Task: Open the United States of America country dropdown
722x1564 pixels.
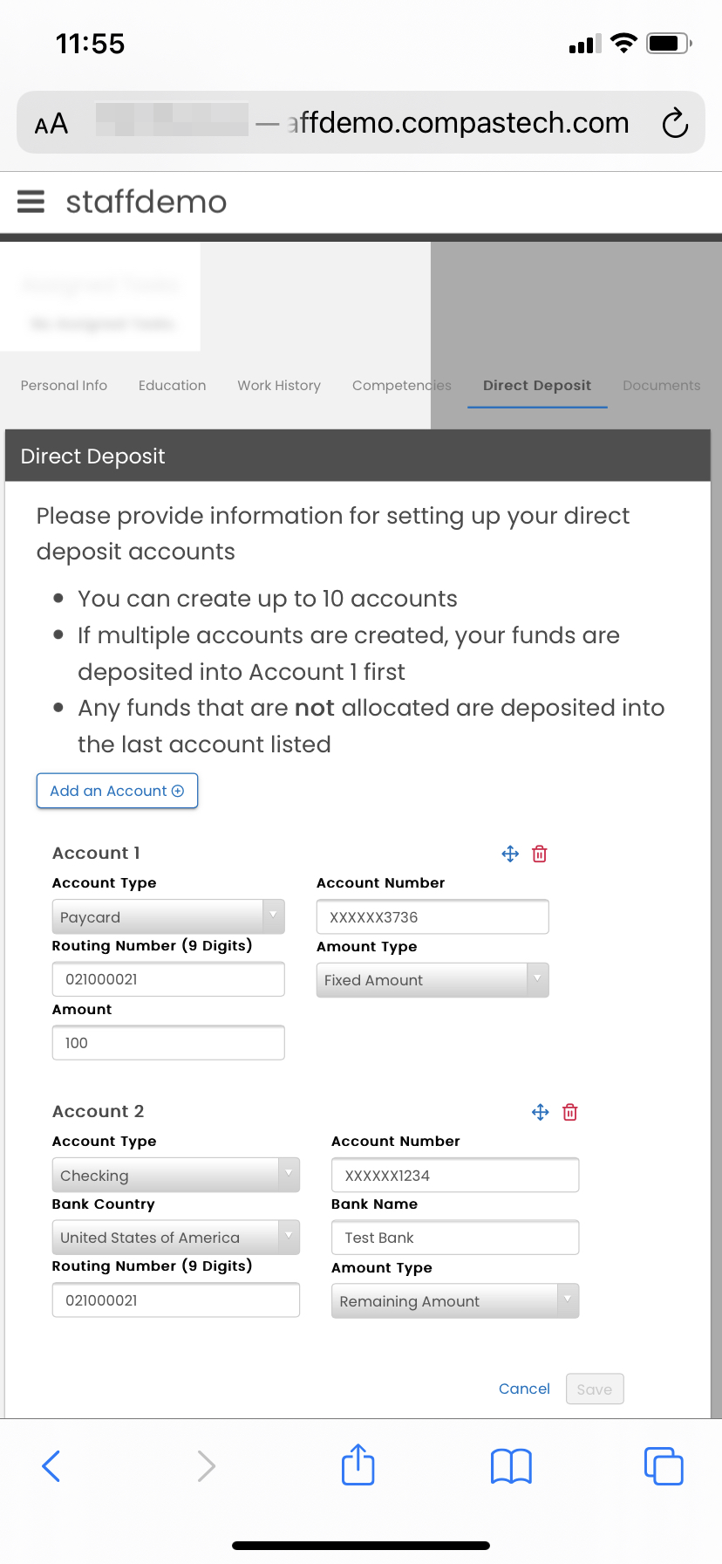Action: (175, 1238)
